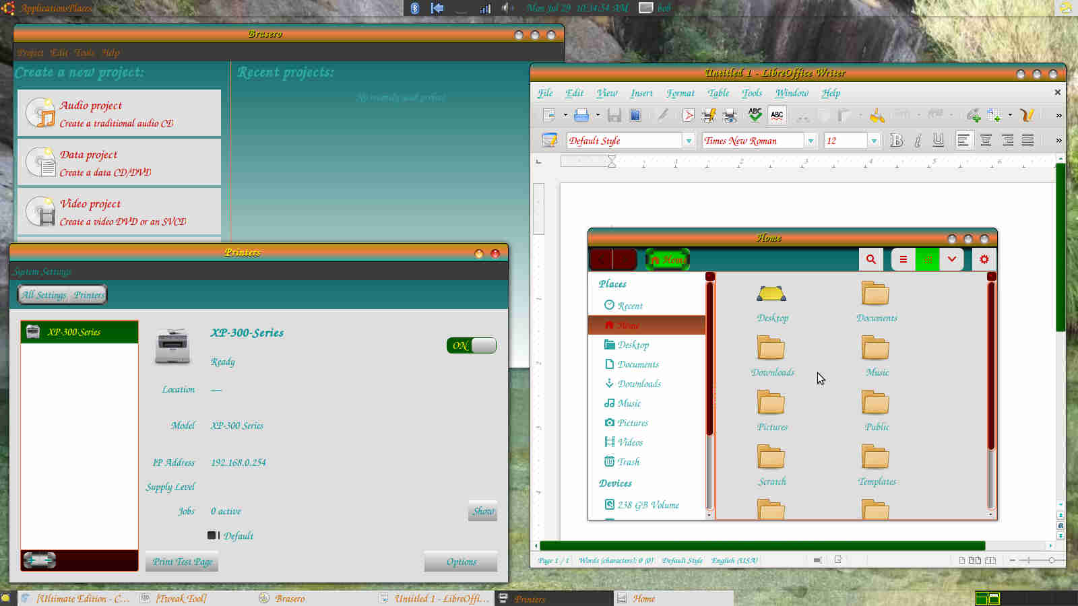This screenshot has height=606, width=1078.
Task: Expand standard toolbar overflow chevron in Writer
Action: click(x=1058, y=115)
